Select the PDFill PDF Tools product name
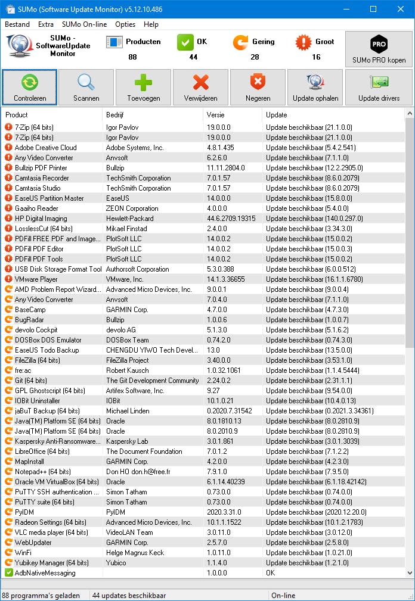 pyautogui.click(x=39, y=259)
